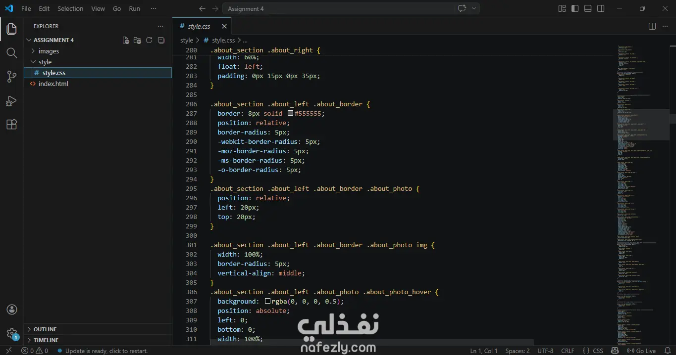Image resolution: width=676 pixels, height=355 pixels.
Task: Create a new folder in Assignment 4
Action: (138, 40)
